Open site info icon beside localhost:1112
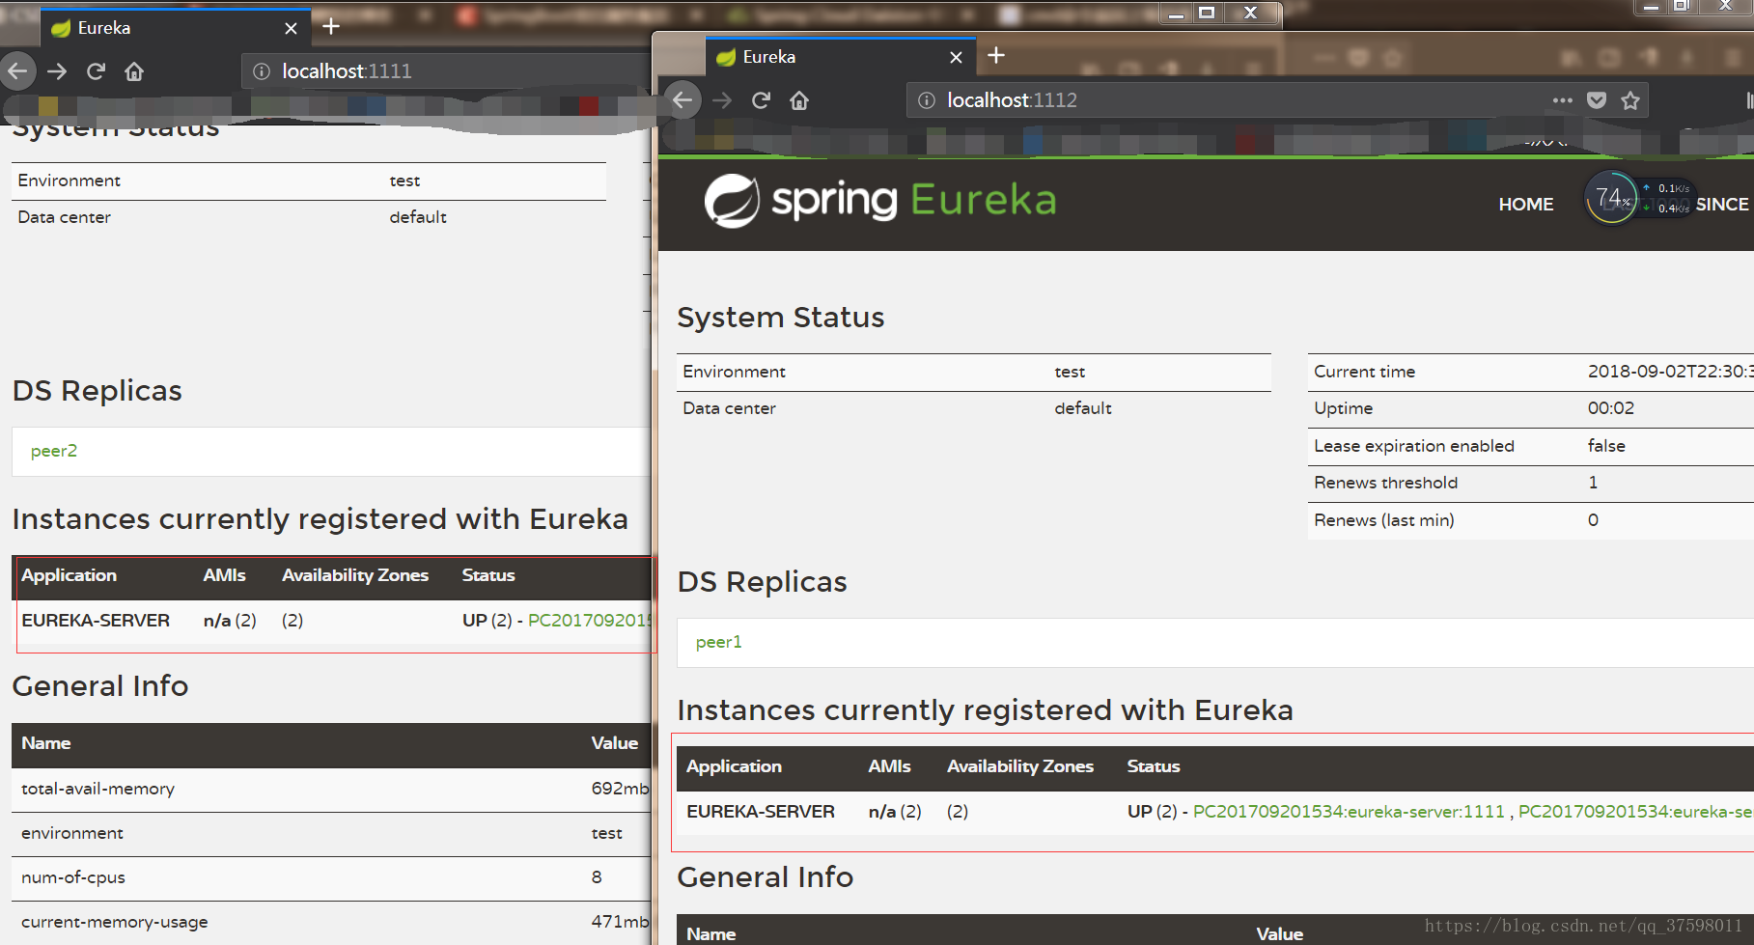 click(927, 100)
